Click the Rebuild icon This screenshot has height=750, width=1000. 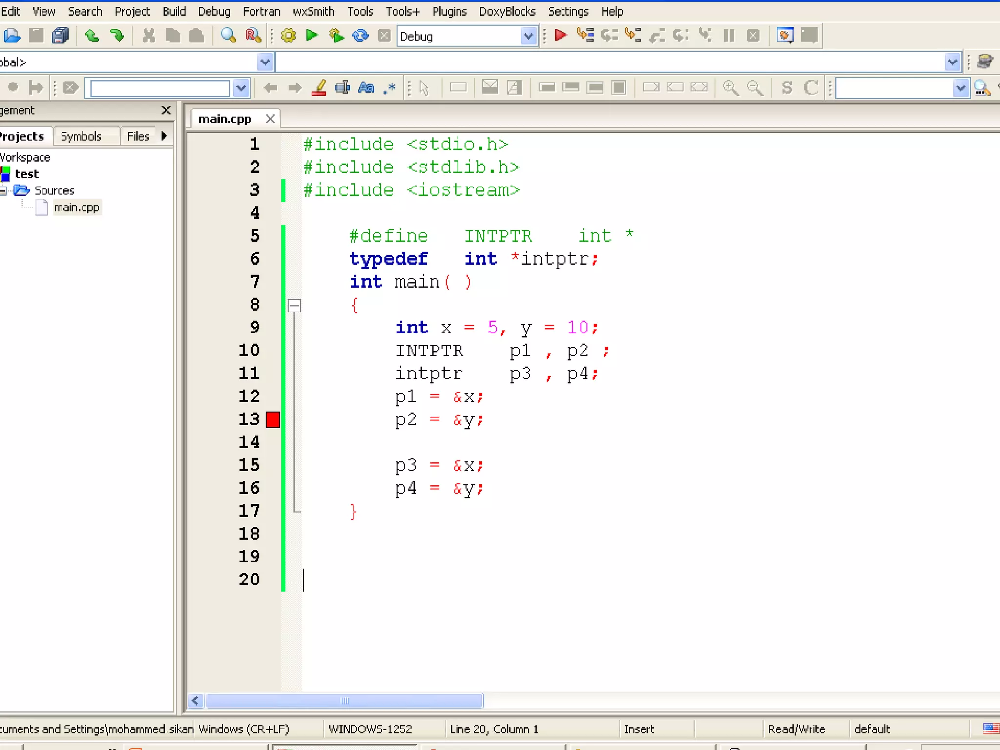[360, 36]
